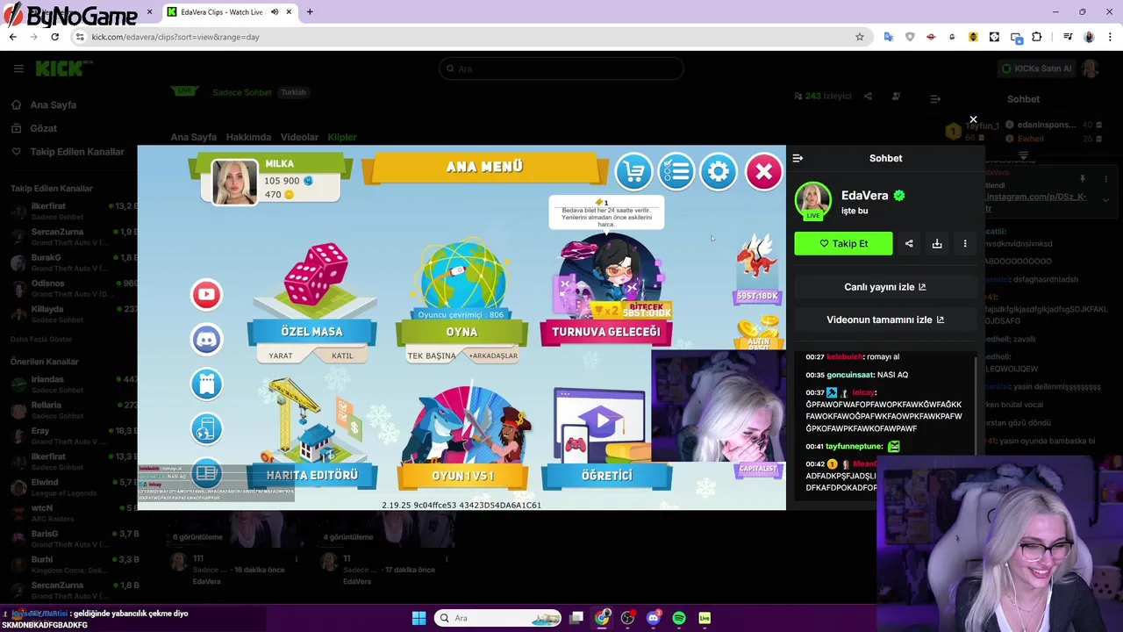Open the Extensions puzzle icon
The height and width of the screenshot is (632, 1123).
pyautogui.click(x=1037, y=37)
